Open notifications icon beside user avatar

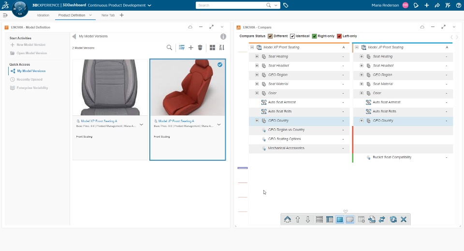tap(416, 5)
